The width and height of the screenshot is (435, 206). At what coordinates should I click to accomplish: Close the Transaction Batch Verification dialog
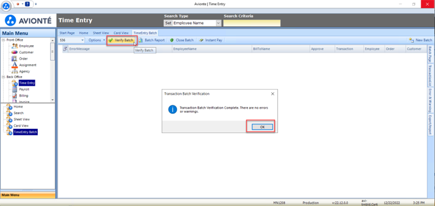(272, 94)
